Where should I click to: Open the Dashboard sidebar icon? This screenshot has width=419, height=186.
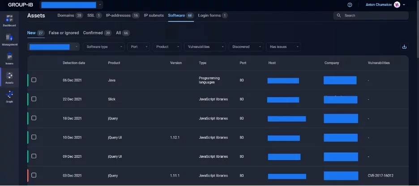click(9, 19)
